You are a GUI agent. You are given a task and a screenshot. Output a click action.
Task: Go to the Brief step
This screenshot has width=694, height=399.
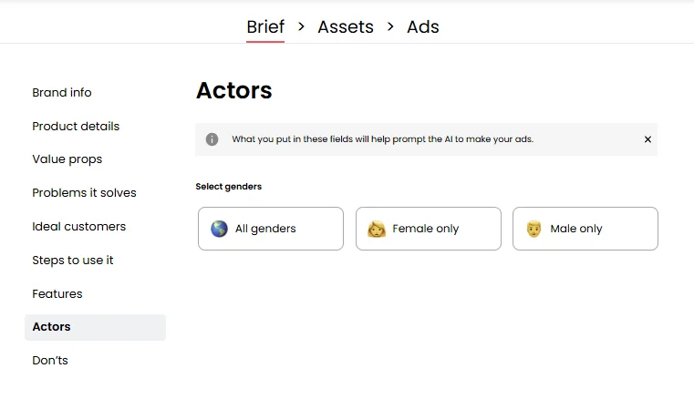pyautogui.click(x=265, y=27)
